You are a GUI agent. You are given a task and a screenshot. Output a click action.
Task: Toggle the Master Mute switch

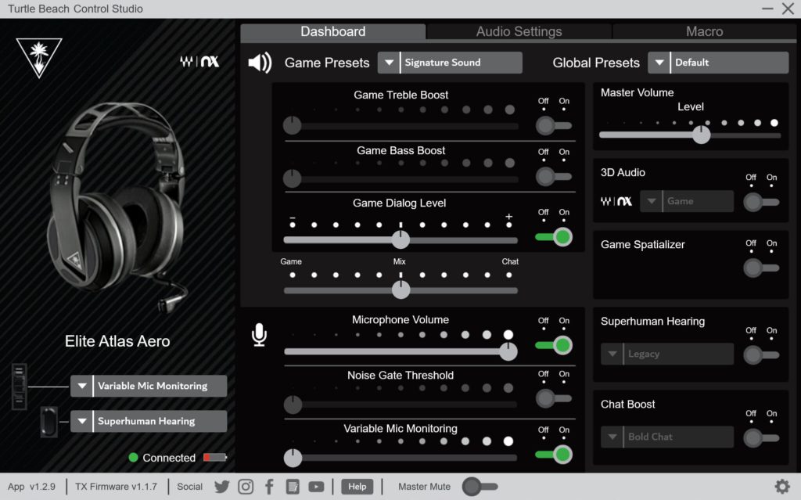point(480,487)
